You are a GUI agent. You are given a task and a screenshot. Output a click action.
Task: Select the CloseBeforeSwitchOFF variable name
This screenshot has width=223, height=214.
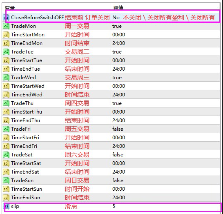click(x=37, y=18)
